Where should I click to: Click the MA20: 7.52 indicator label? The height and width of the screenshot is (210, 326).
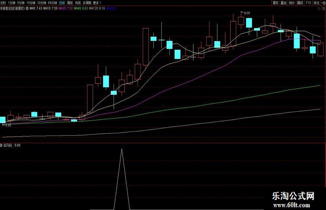pos(66,9)
